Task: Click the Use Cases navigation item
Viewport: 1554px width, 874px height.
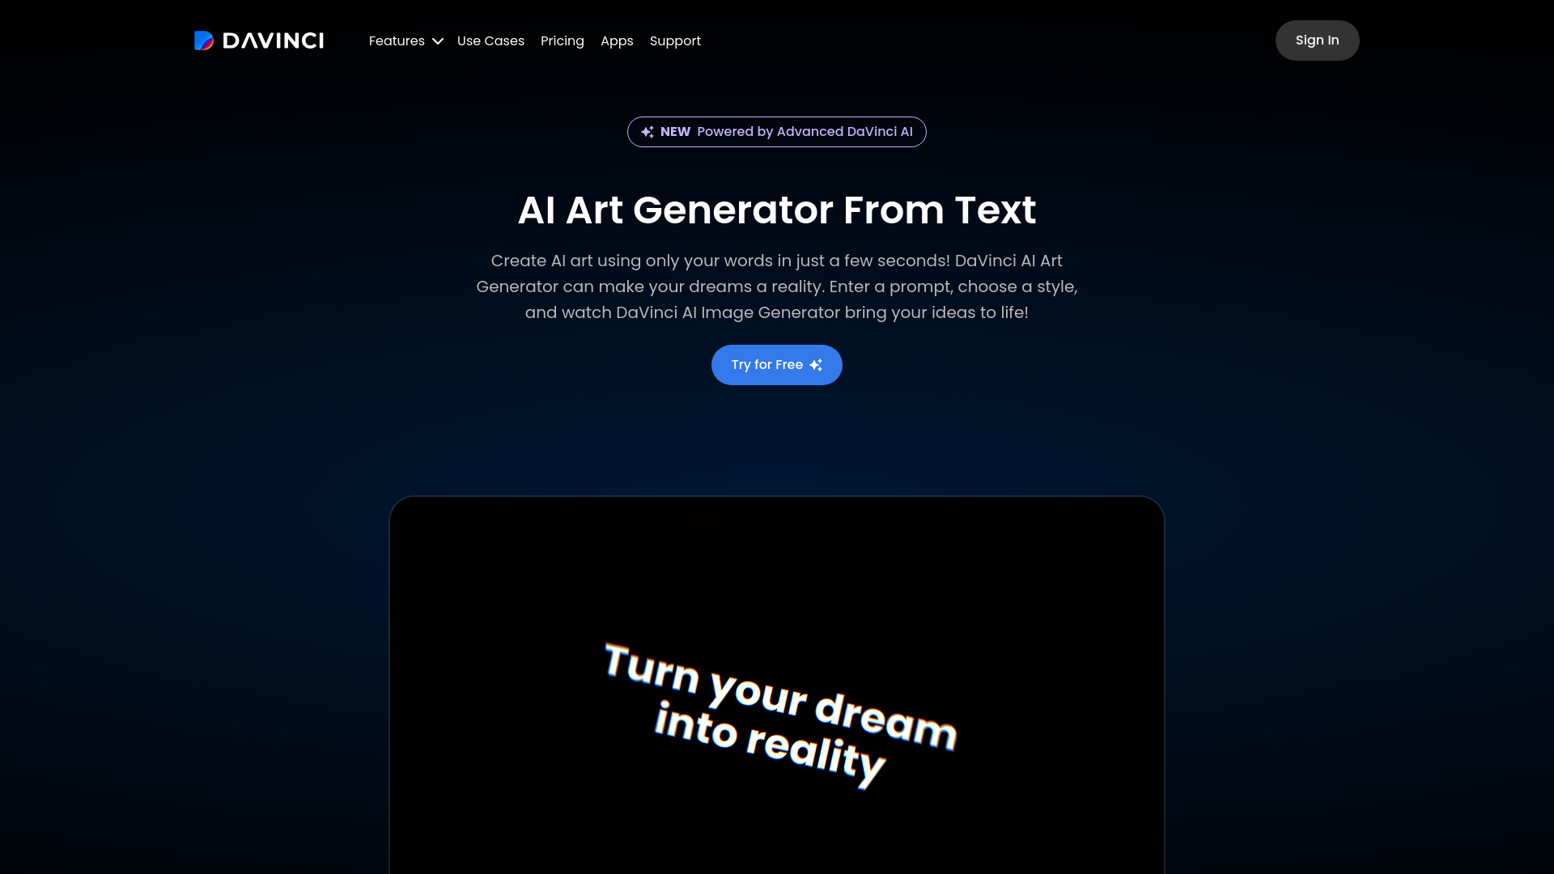Action: [491, 40]
